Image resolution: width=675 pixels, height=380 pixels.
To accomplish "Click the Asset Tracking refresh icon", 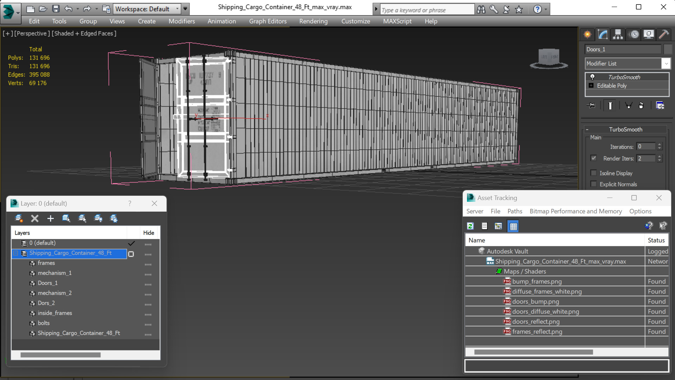I will 470,226.
